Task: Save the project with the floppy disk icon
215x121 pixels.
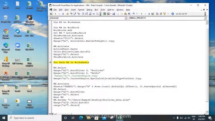Action: click(114, 14)
